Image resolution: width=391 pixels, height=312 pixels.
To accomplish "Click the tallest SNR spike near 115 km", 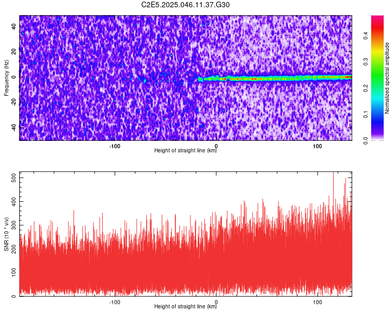I will (x=334, y=189).
